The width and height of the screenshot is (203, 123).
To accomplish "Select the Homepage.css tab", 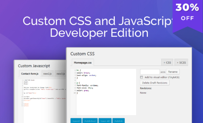I will (83, 63).
